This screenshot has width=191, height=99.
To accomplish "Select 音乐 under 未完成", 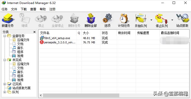I will click(20, 72).
